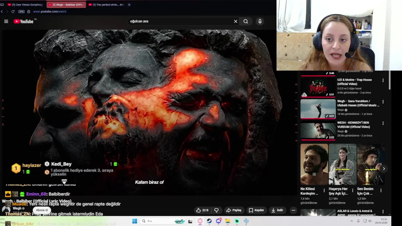This screenshot has width=402, height=226.
Task: Advance the Shorts shelf with next arrow
Action: click(383, 169)
